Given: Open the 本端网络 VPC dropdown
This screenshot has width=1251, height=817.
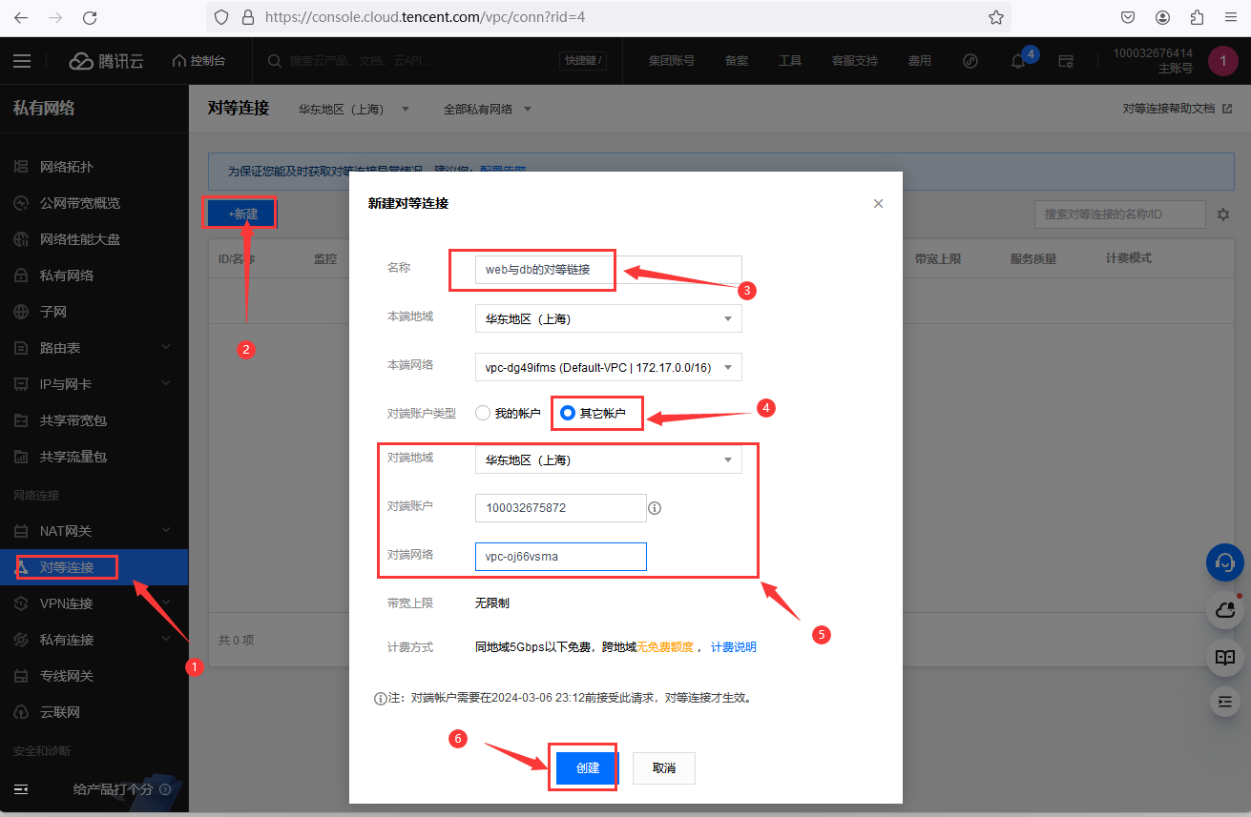Looking at the screenshot, I should coord(608,367).
